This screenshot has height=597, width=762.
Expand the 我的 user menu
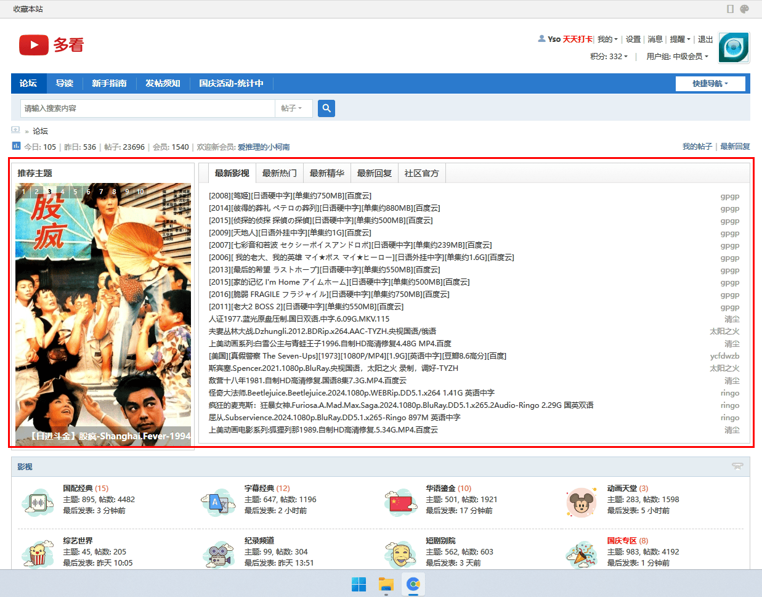(607, 39)
